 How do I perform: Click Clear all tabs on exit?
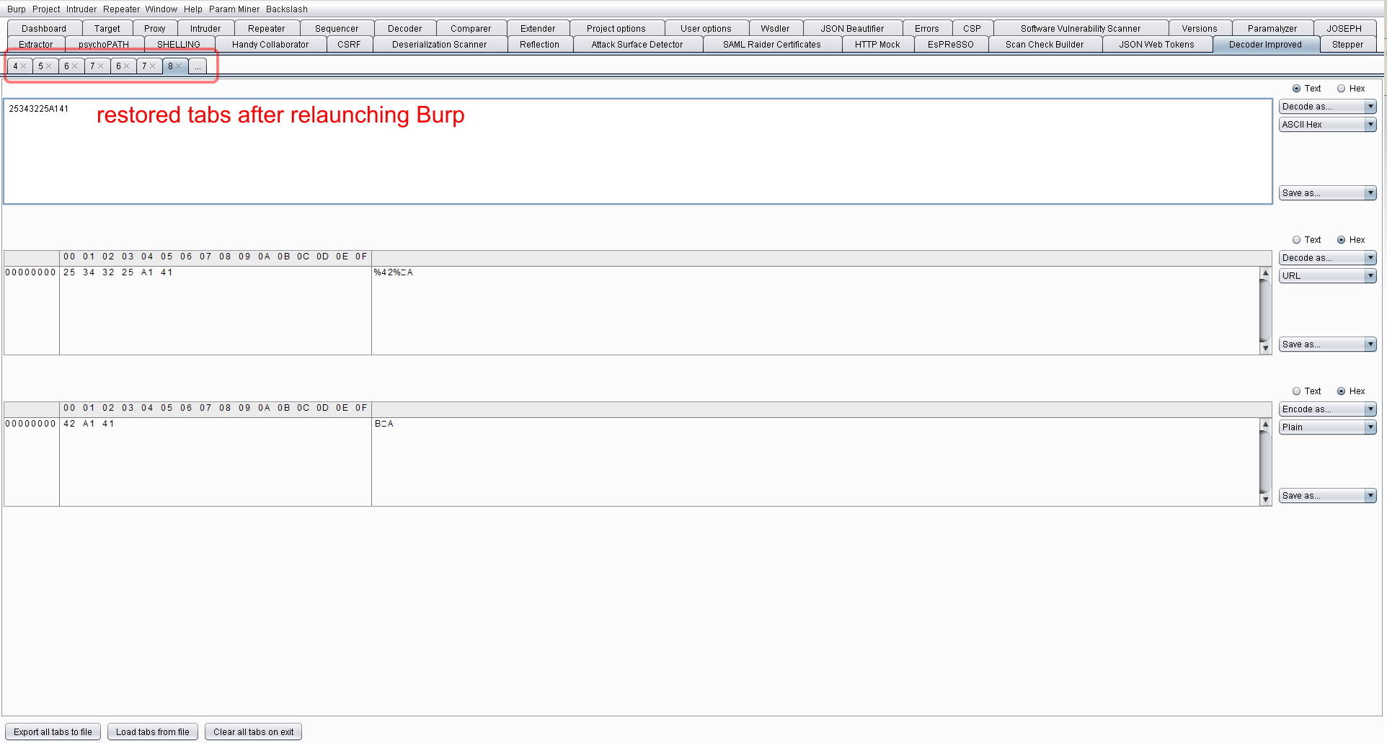(x=254, y=732)
